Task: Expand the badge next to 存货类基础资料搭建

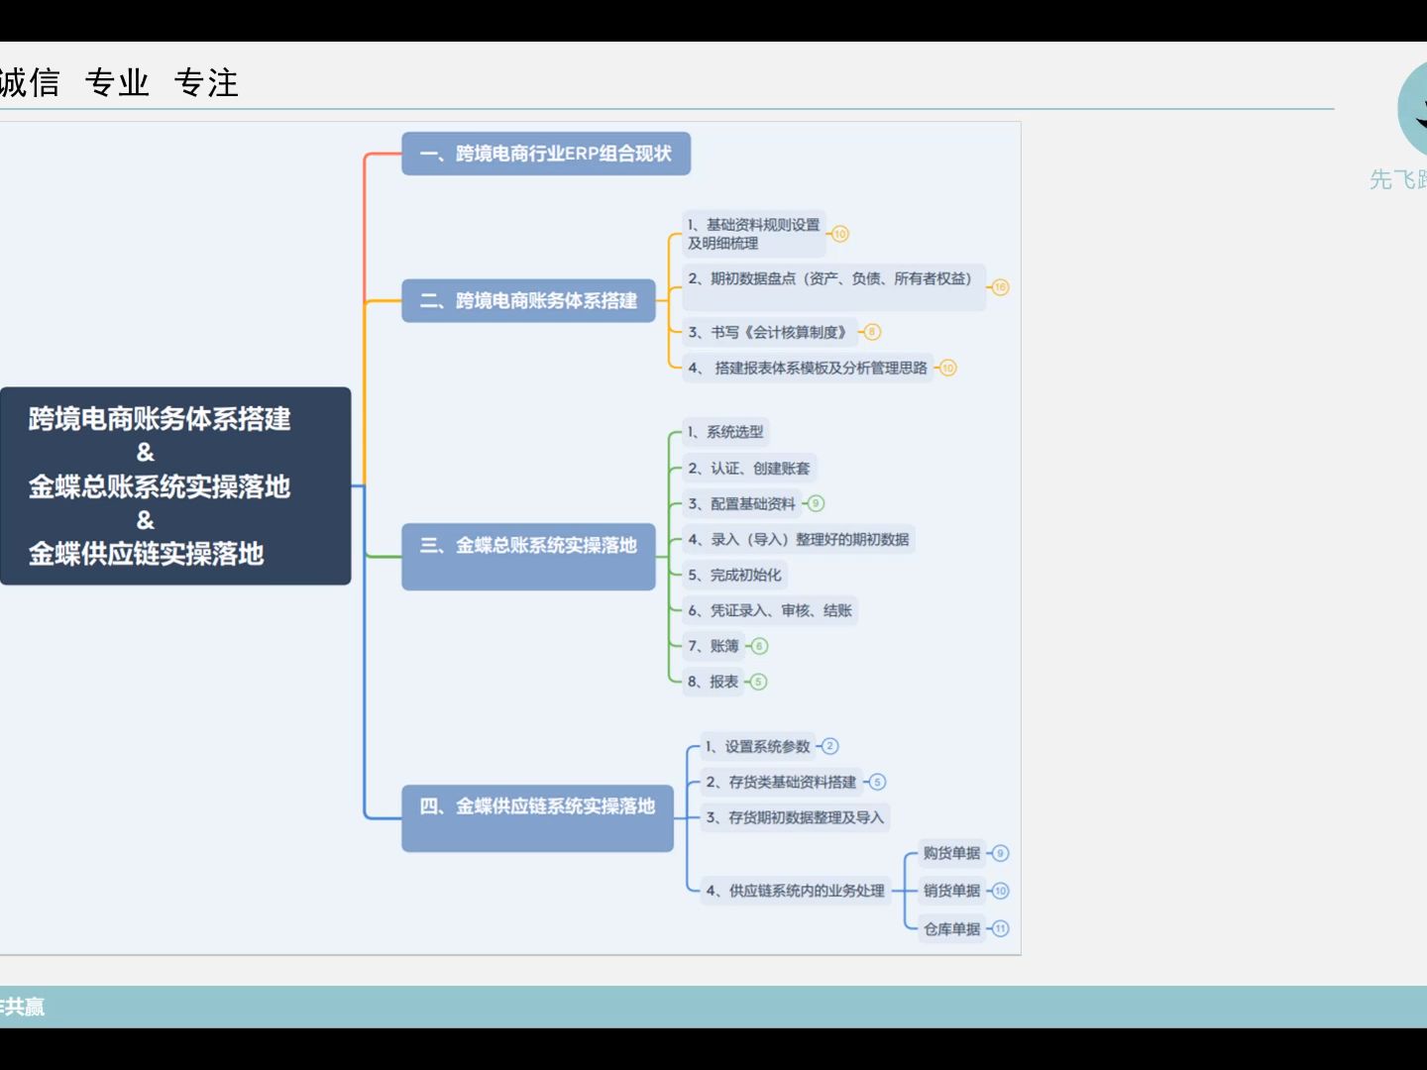Action: (876, 782)
